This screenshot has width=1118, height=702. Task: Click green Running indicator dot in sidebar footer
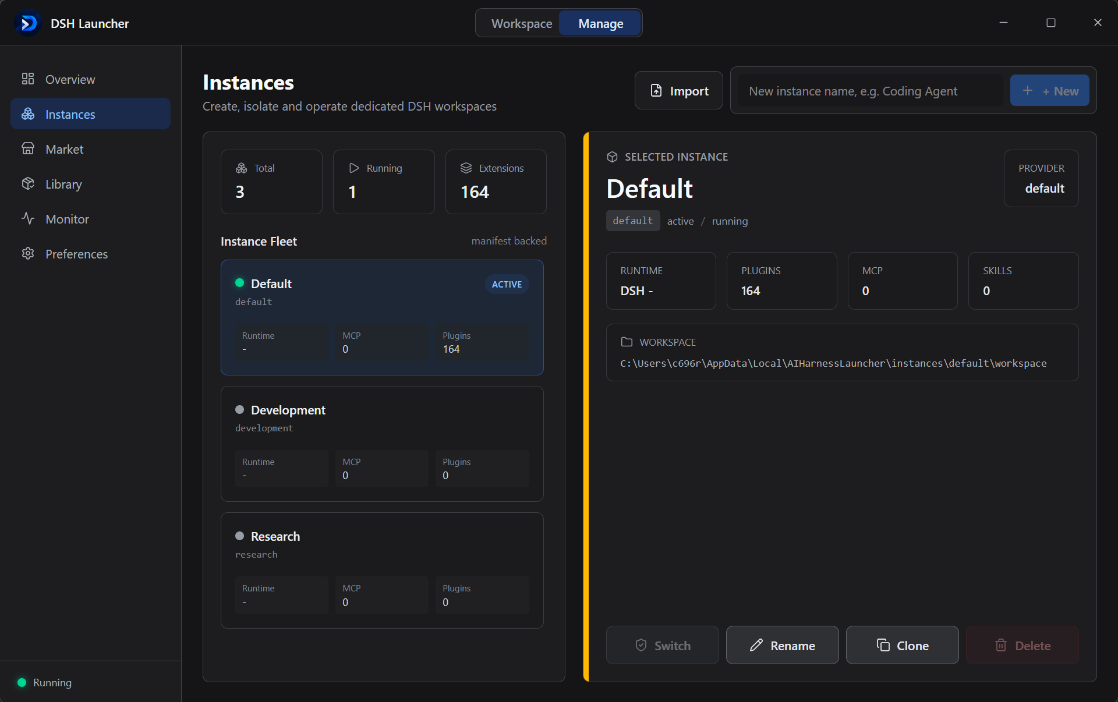(22, 682)
